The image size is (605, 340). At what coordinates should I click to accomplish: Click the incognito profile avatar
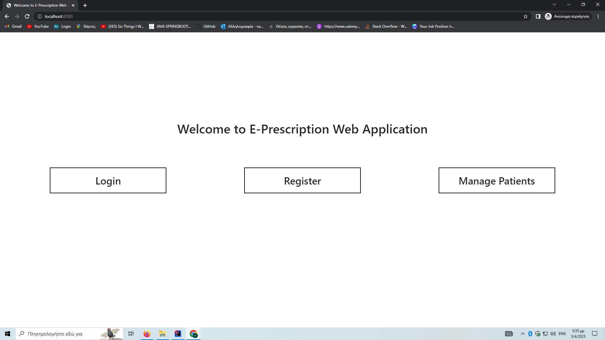tap(548, 16)
